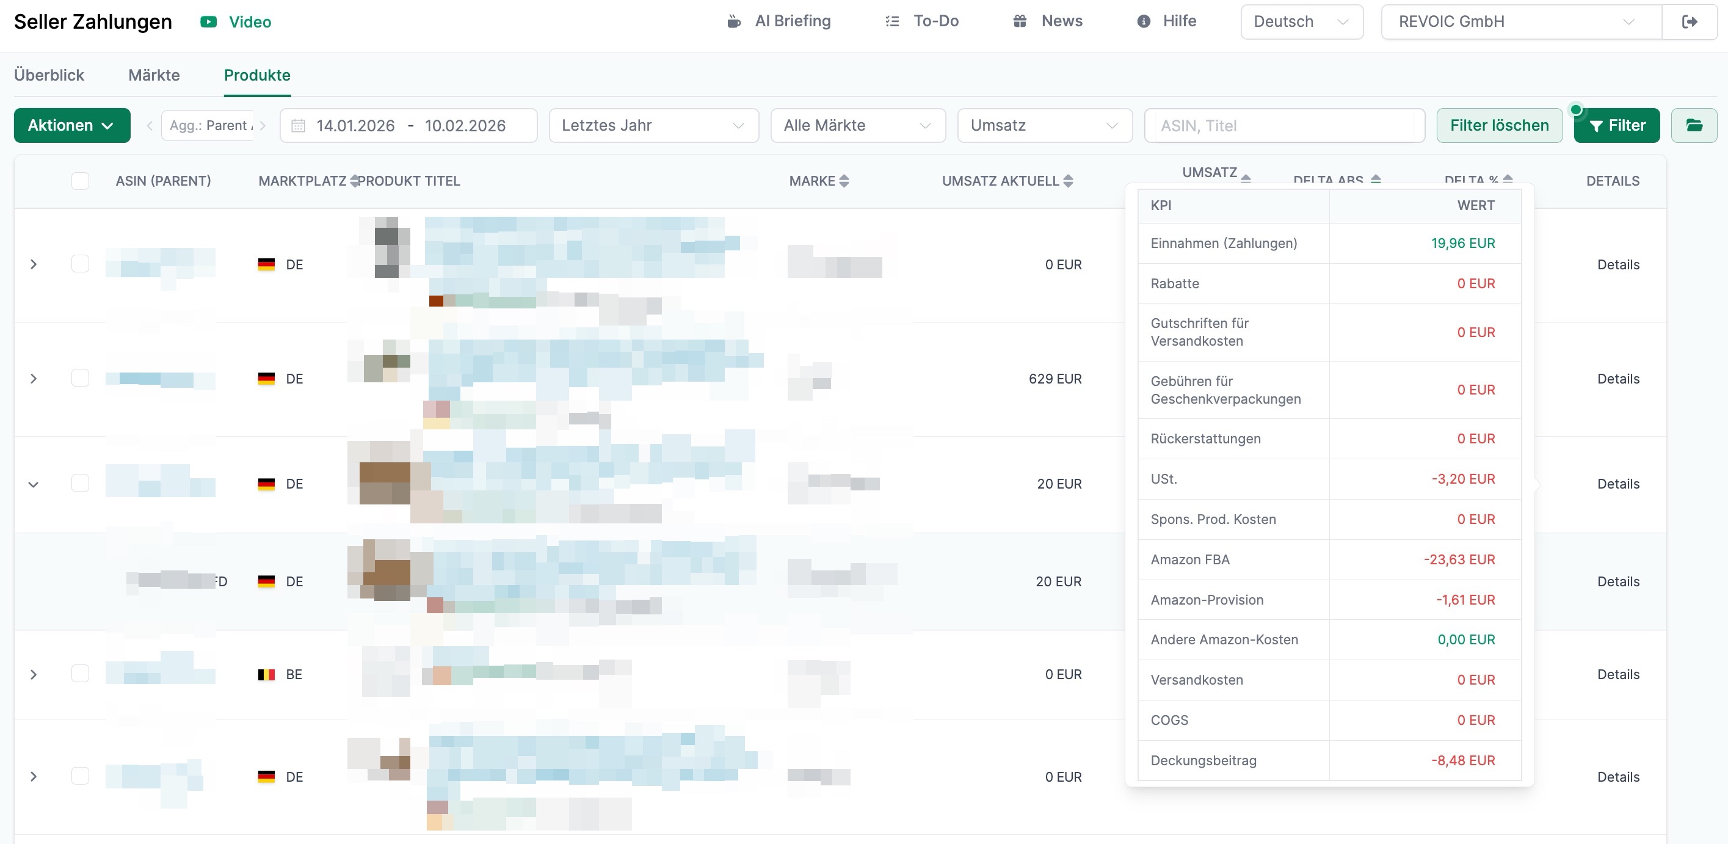Play the Video tutorial via YouTube icon

click(x=209, y=21)
